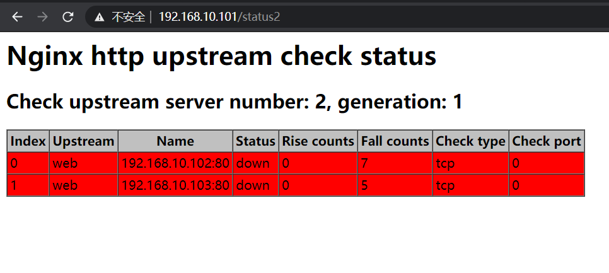Click the Fall counts column header
Image resolution: width=609 pixels, height=273 pixels.
pyautogui.click(x=395, y=141)
